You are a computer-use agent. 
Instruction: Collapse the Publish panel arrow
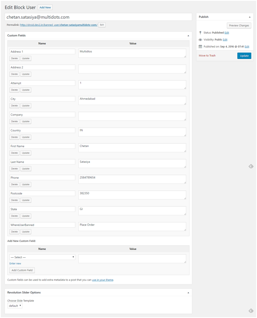250,17
